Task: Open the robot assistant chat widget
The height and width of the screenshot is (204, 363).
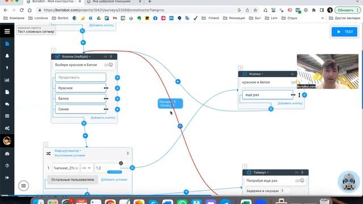Action: click(x=349, y=181)
